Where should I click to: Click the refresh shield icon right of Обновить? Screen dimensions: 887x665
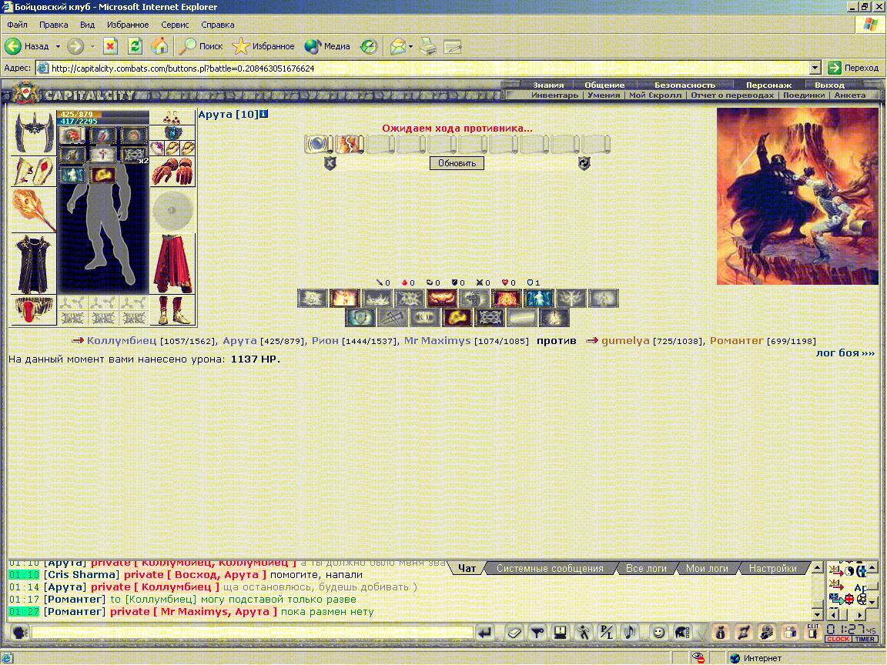584,163
